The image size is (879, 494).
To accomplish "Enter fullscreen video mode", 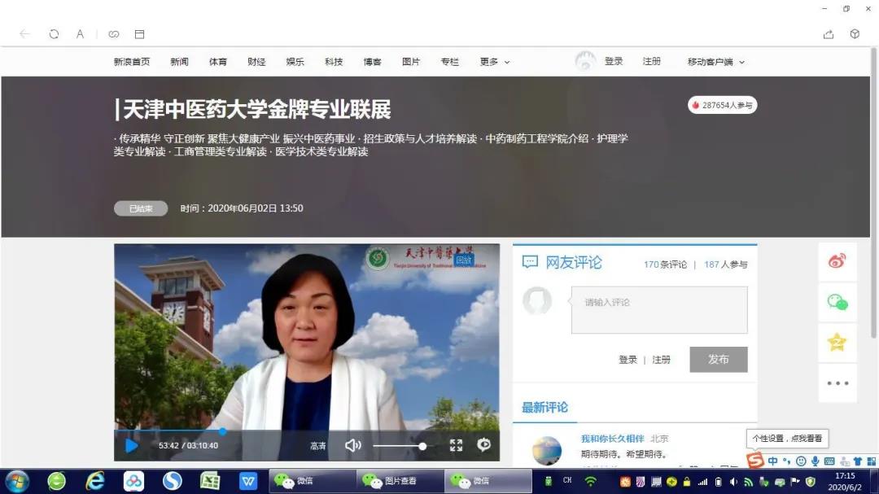I will click(456, 445).
